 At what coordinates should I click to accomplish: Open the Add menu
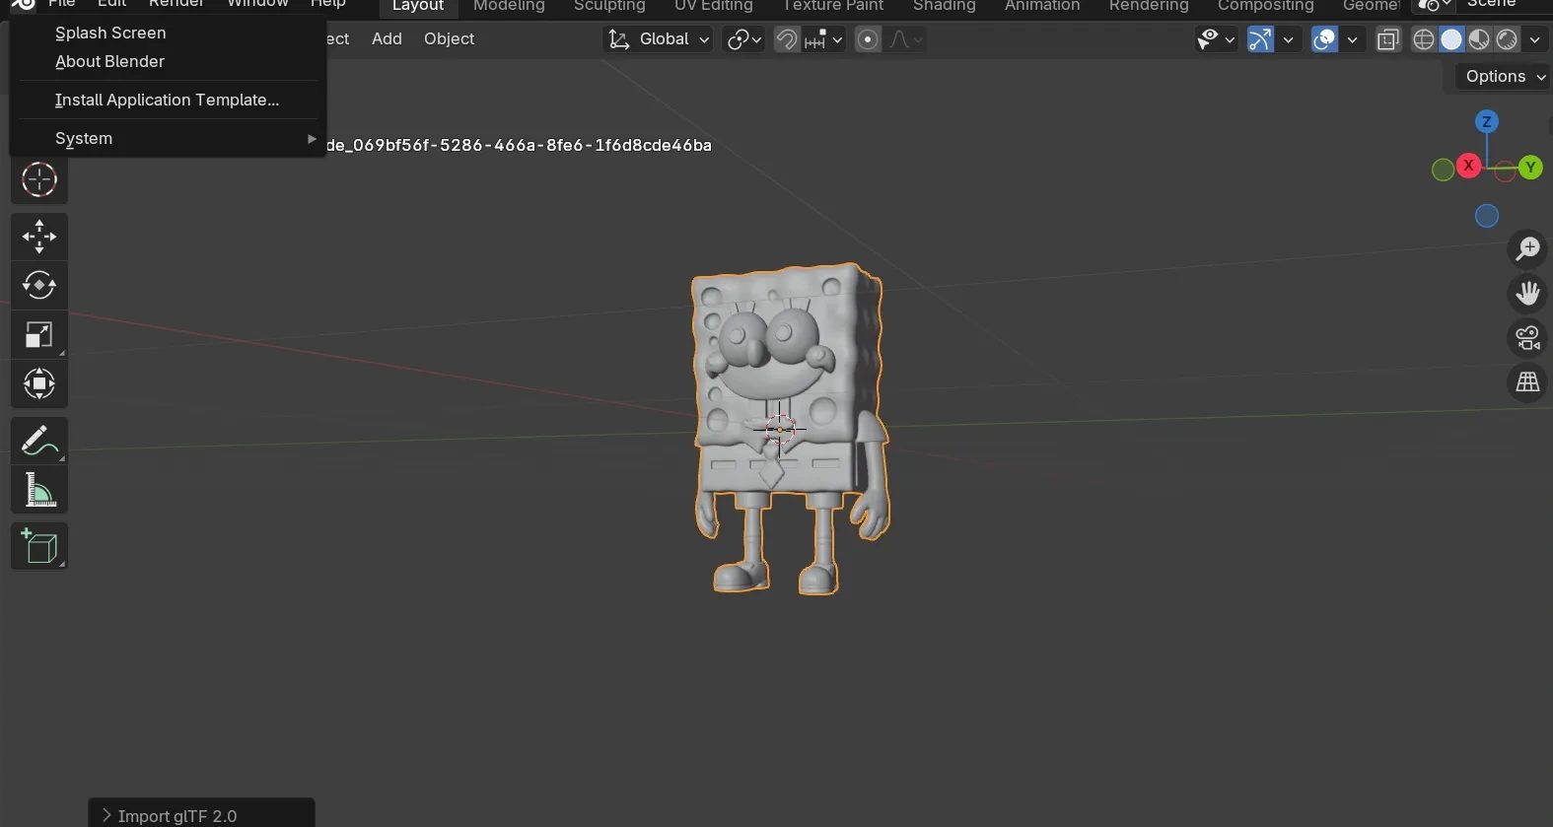click(387, 39)
